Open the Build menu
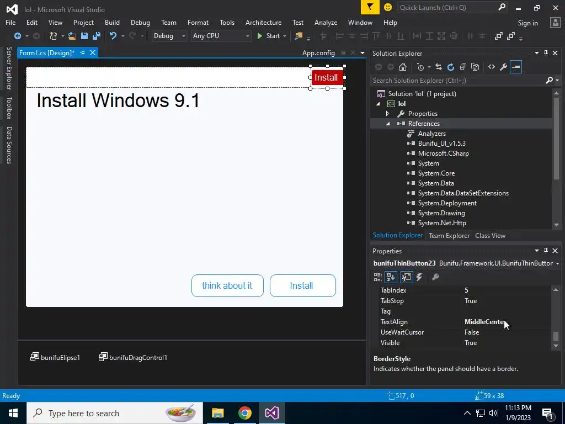The image size is (565, 424). [x=112, y=22]
